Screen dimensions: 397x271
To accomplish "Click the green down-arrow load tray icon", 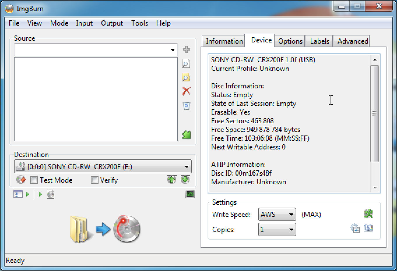I will tap(185, 180).
